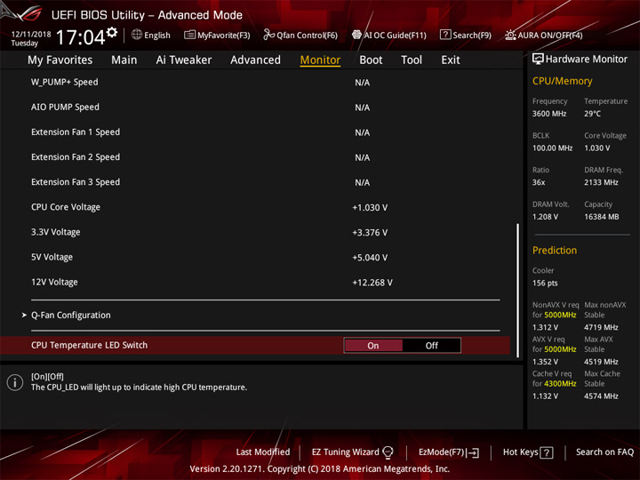Click the +12.268 V value
The width and height of the screenshot is (640, 480).
[x=372, y=283]
